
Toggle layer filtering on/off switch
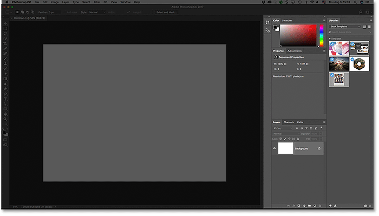pos(322,128)
